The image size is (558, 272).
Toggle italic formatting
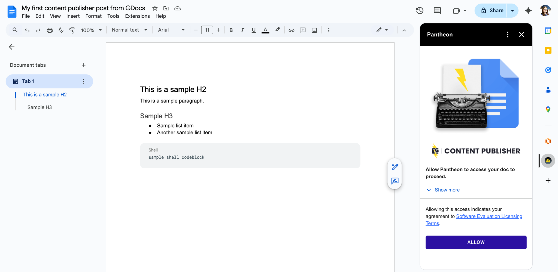click(x=242, y=30)
